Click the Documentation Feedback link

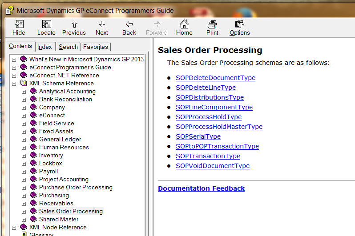pos(201,188)
